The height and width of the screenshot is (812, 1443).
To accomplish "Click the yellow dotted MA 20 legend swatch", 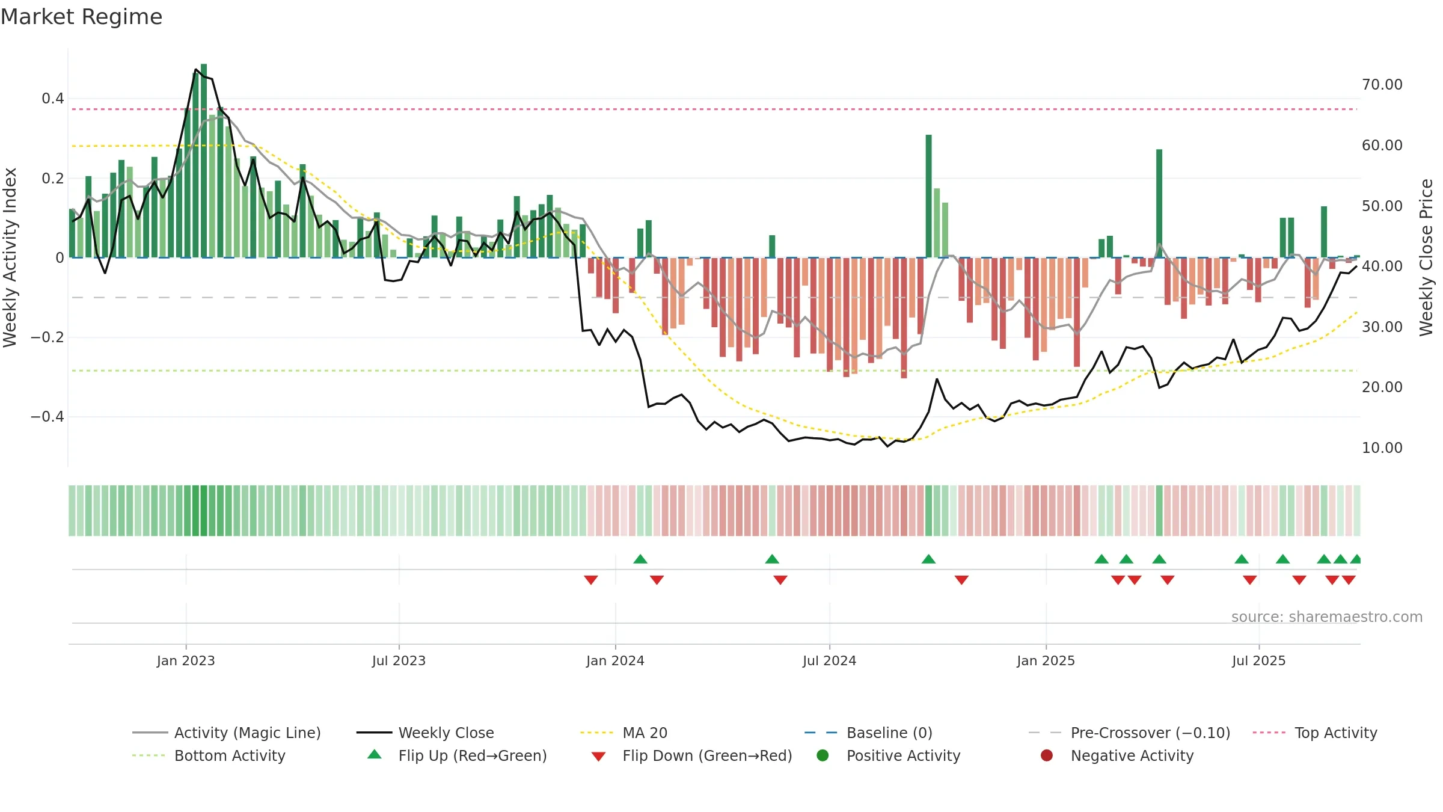I will (x=597, y=733).
